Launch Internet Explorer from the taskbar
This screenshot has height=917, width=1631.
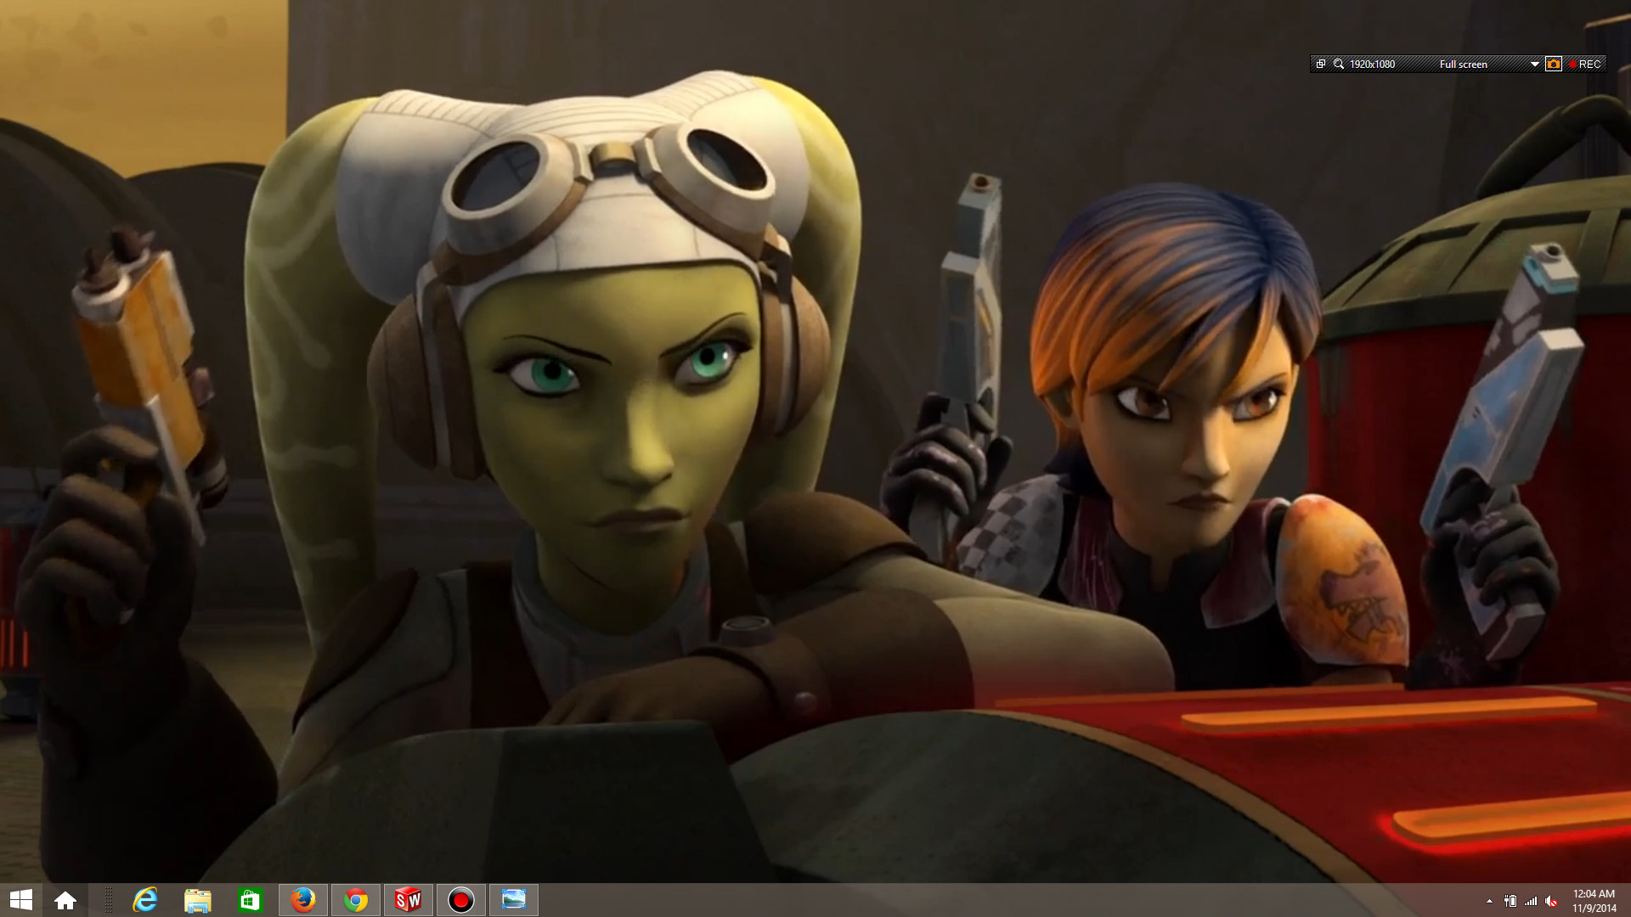click(x=145, y=900)
